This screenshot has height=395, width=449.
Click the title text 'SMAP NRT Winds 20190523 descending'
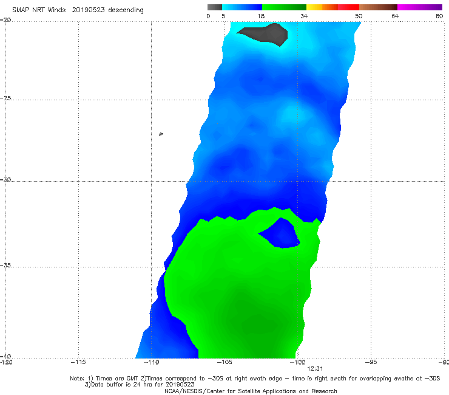point(78,10)
